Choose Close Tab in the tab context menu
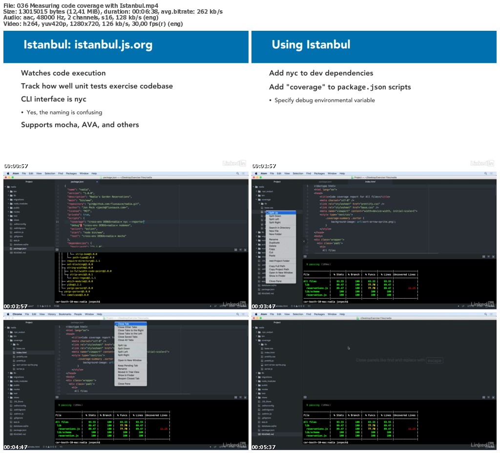This screenshot has width=500, height=453. tap(131, 324)
